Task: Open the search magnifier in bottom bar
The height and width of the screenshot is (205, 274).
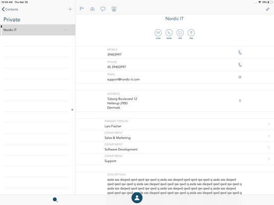Action: 55,200
